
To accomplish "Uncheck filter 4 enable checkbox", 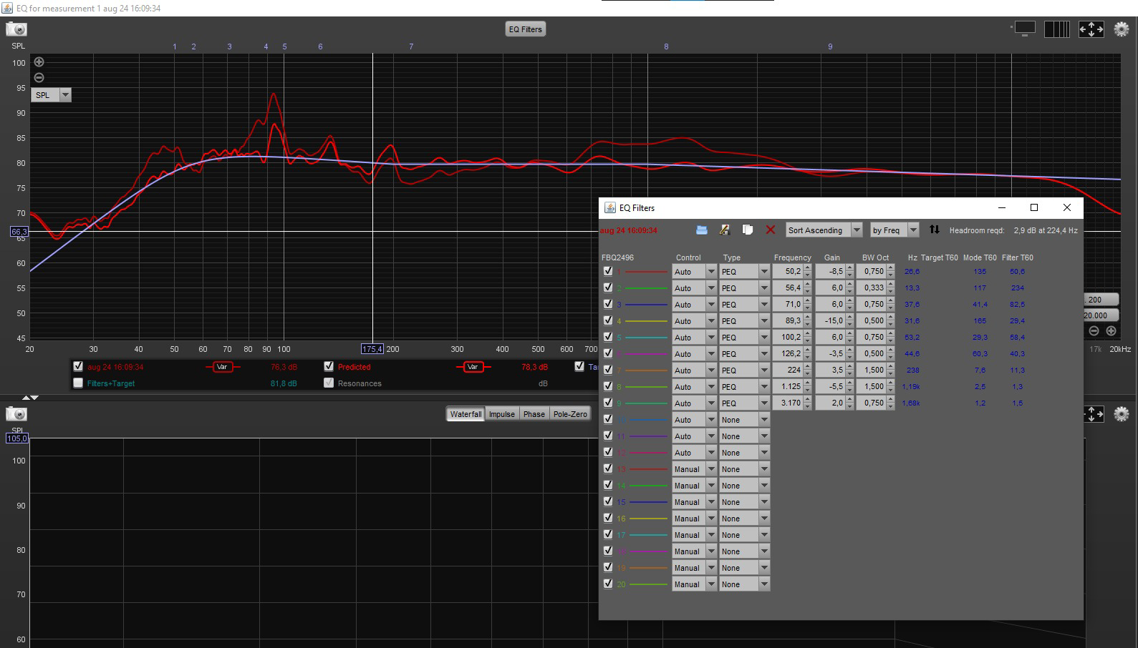I will tap(608, 320).
